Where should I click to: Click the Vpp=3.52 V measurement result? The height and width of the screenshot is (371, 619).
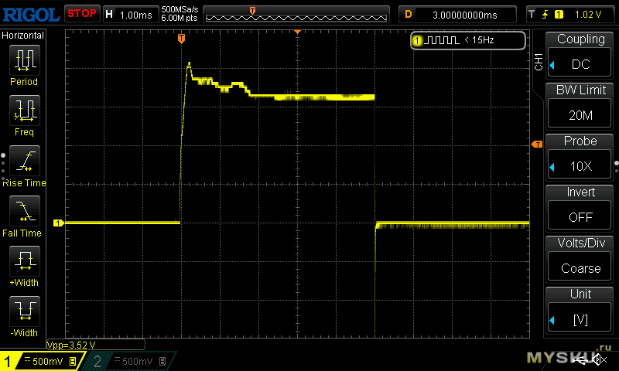[71, 345]
